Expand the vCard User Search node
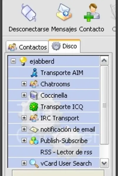 click(24, 163)
